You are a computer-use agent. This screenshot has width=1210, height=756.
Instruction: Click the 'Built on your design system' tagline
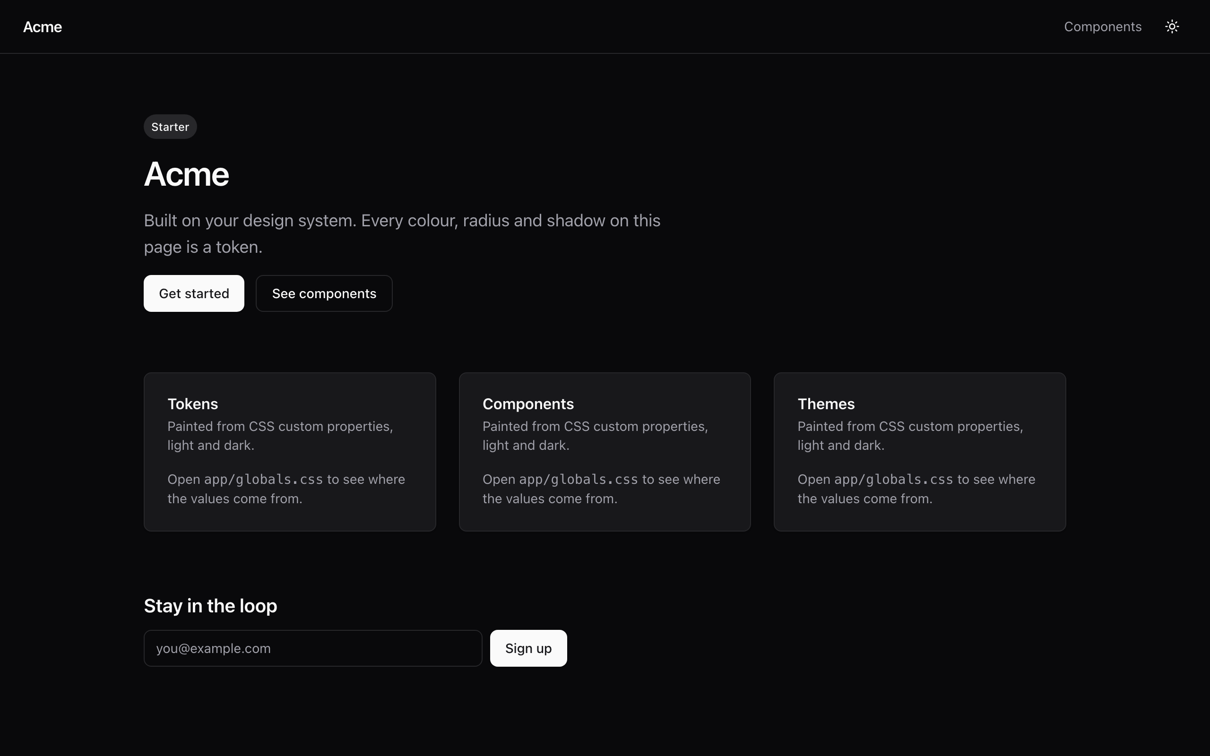[402, 233]
